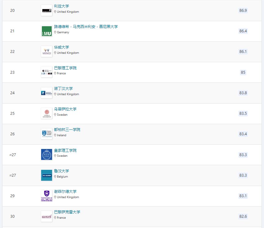Open 路德维希-马克西米利安-慕尼黑大学 link
The height and width of the screenshot is (228, 264).
pyautogui.click(x=86, y=27)
